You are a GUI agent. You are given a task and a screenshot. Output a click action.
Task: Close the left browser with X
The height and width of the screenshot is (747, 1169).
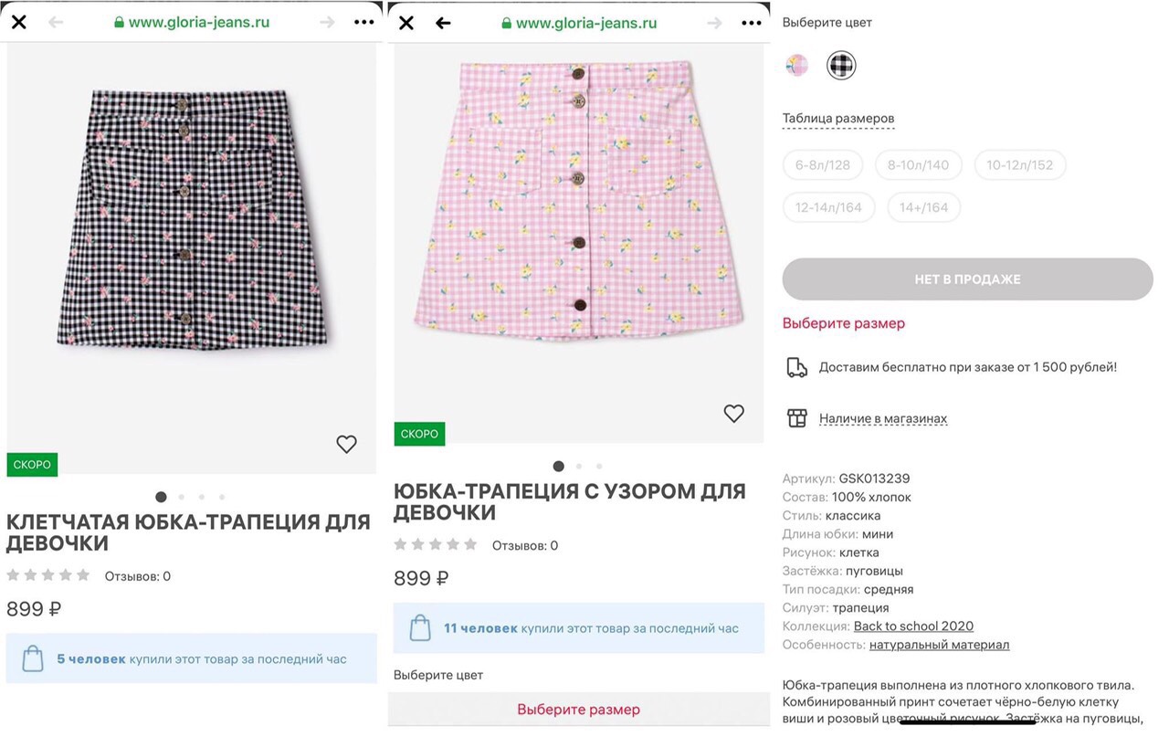18,23
